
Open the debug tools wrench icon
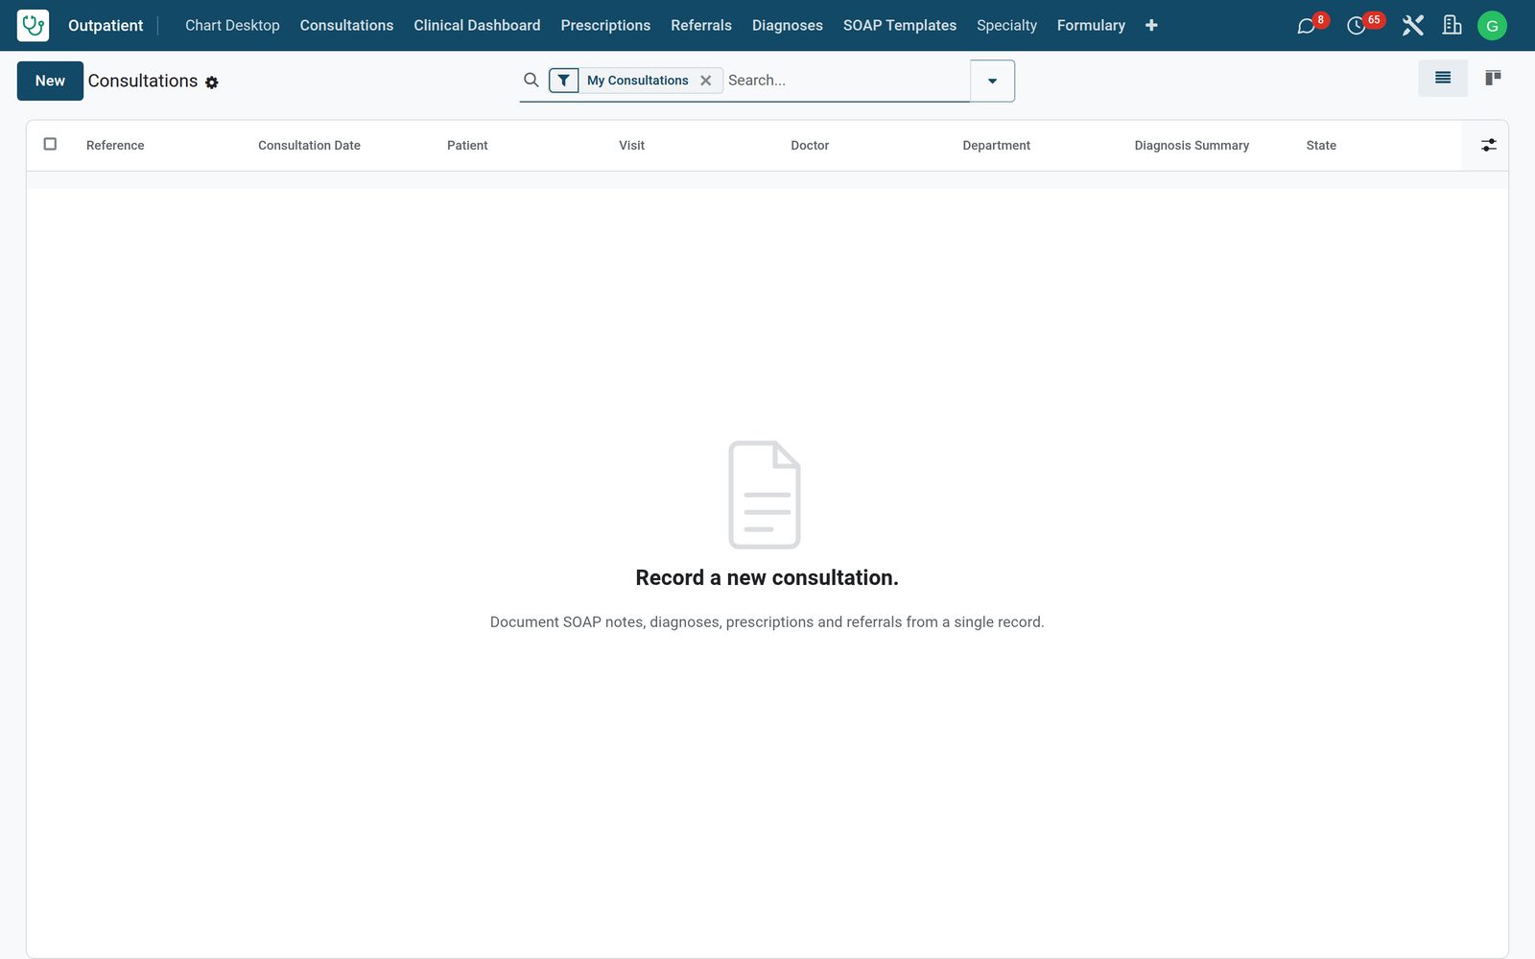[x=1412, y=25]
